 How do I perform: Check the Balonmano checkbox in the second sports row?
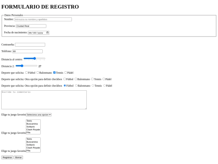76,79
